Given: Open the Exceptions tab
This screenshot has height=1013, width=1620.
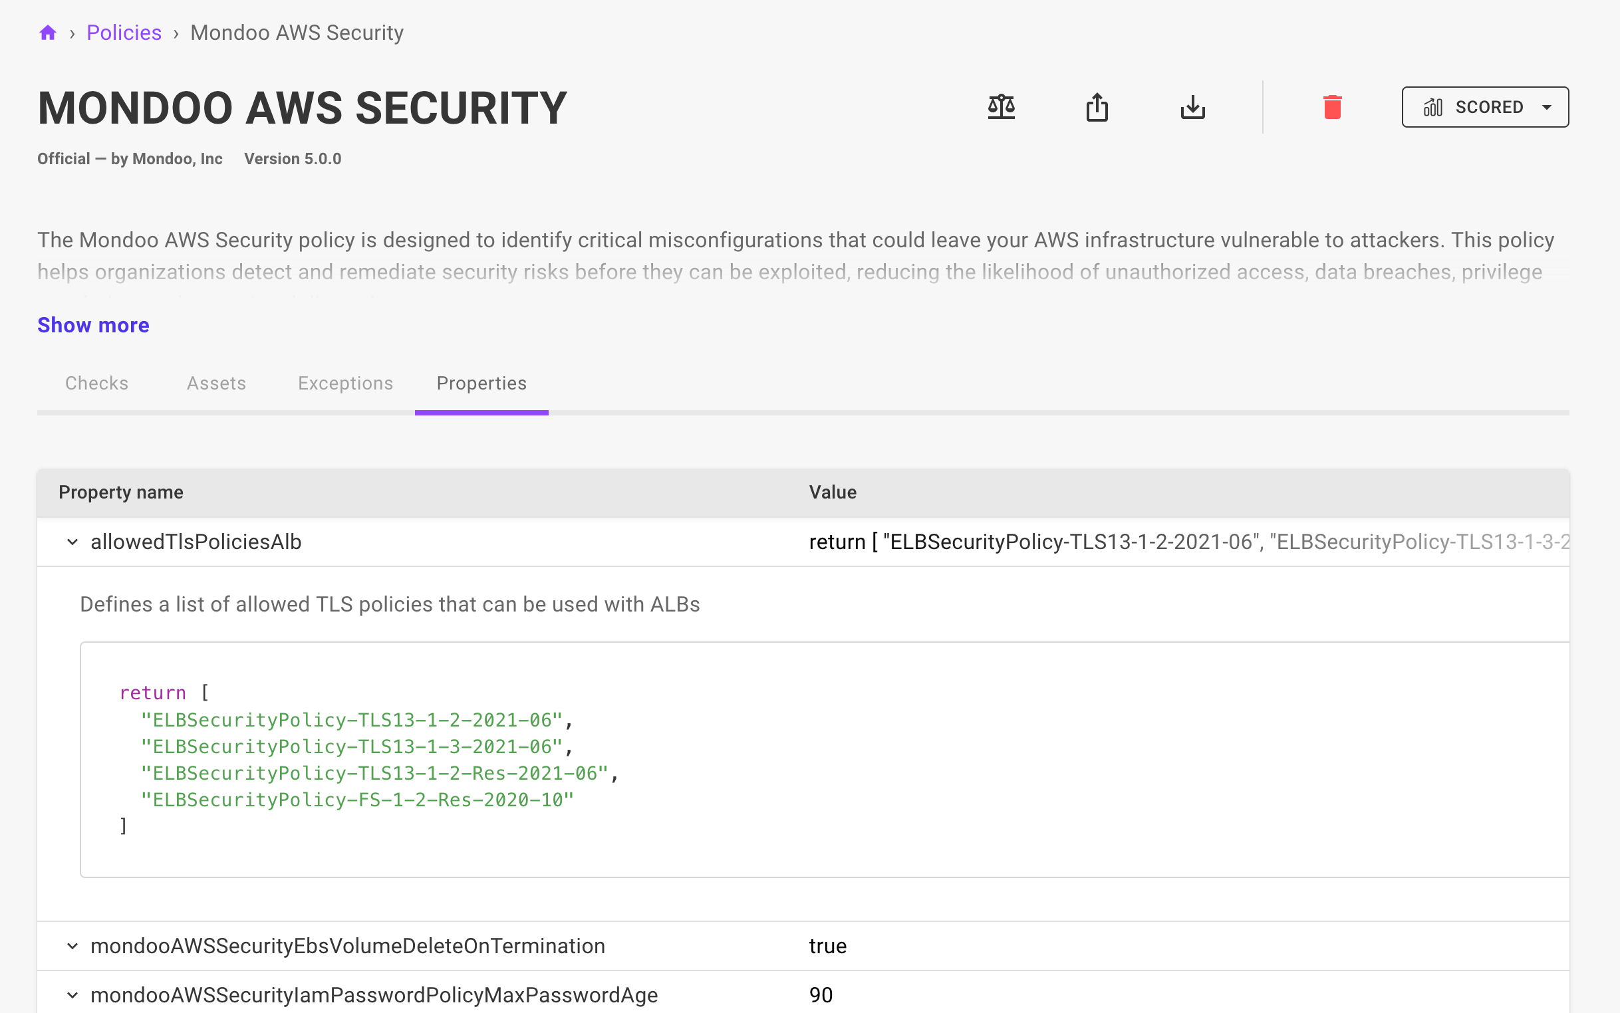Looking at the screenshot, I should pos(345,383).
